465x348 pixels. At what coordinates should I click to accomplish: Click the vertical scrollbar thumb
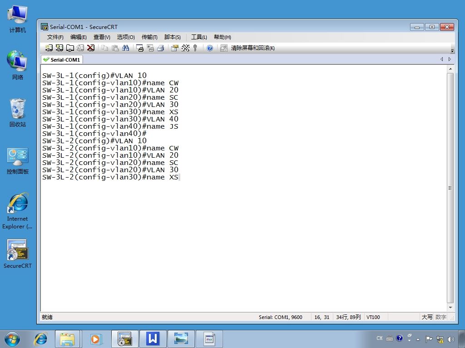450,188
